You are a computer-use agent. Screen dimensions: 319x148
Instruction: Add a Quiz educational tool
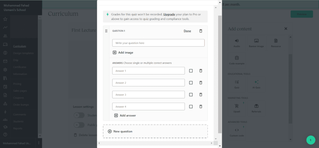tap(237, 84)
